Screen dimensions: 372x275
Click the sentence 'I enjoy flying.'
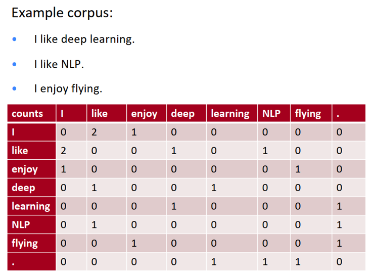point(68,89)
